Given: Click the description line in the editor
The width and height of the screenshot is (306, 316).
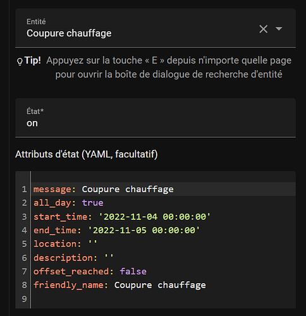Looking at the screenshot, I should click(164, 258).
